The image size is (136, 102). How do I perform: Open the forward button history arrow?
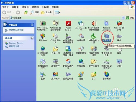[x=22, y=12]
